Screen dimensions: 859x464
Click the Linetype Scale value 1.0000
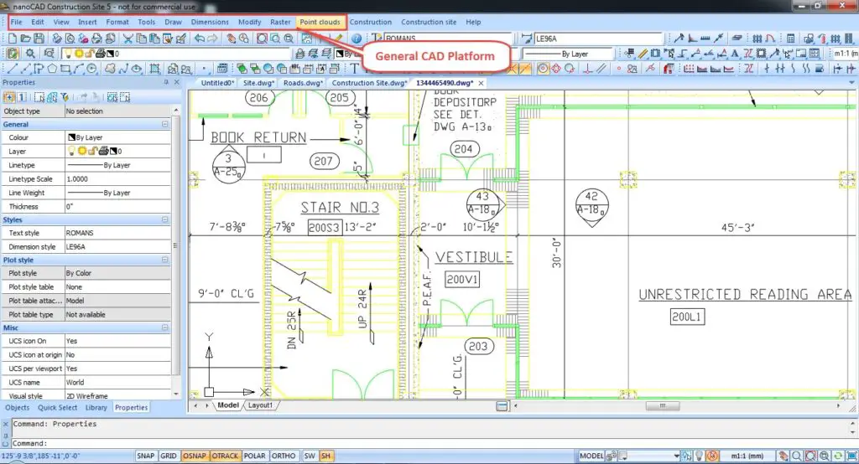click(117, 179)
